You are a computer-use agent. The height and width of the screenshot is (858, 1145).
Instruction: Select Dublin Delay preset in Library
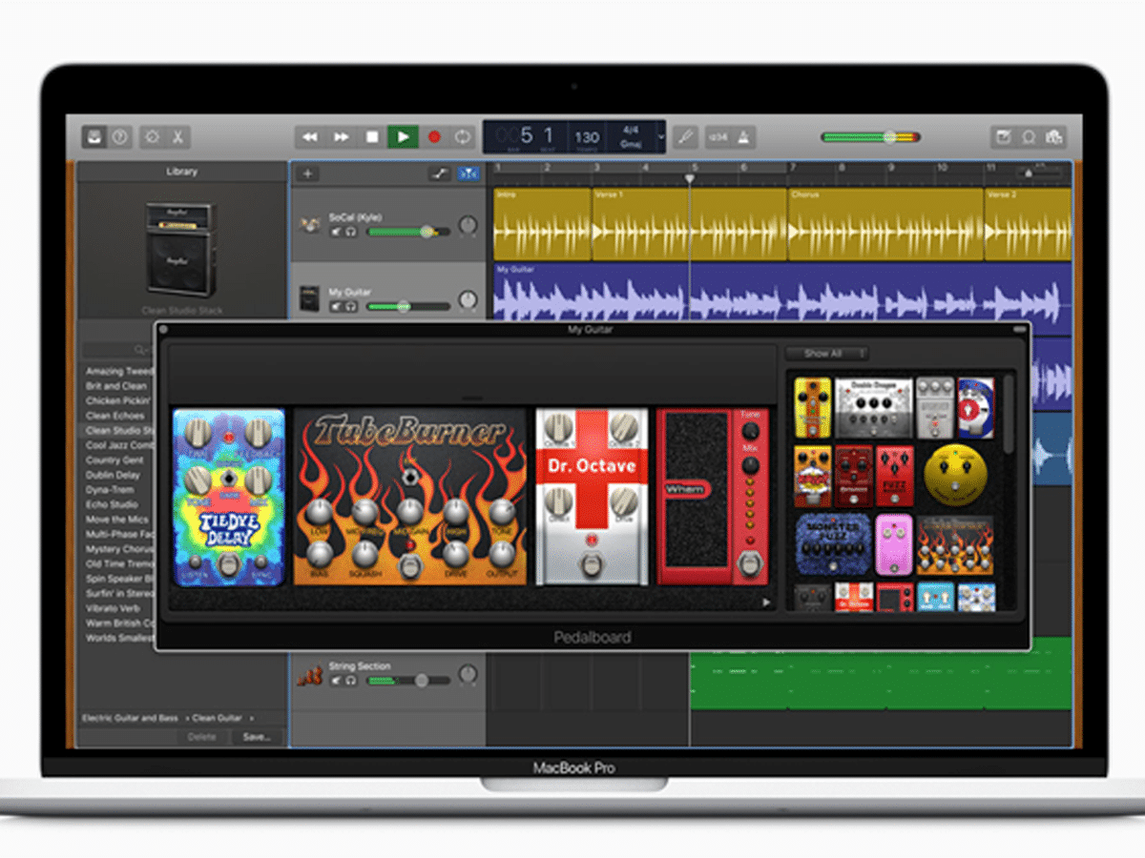pos(113,475)
